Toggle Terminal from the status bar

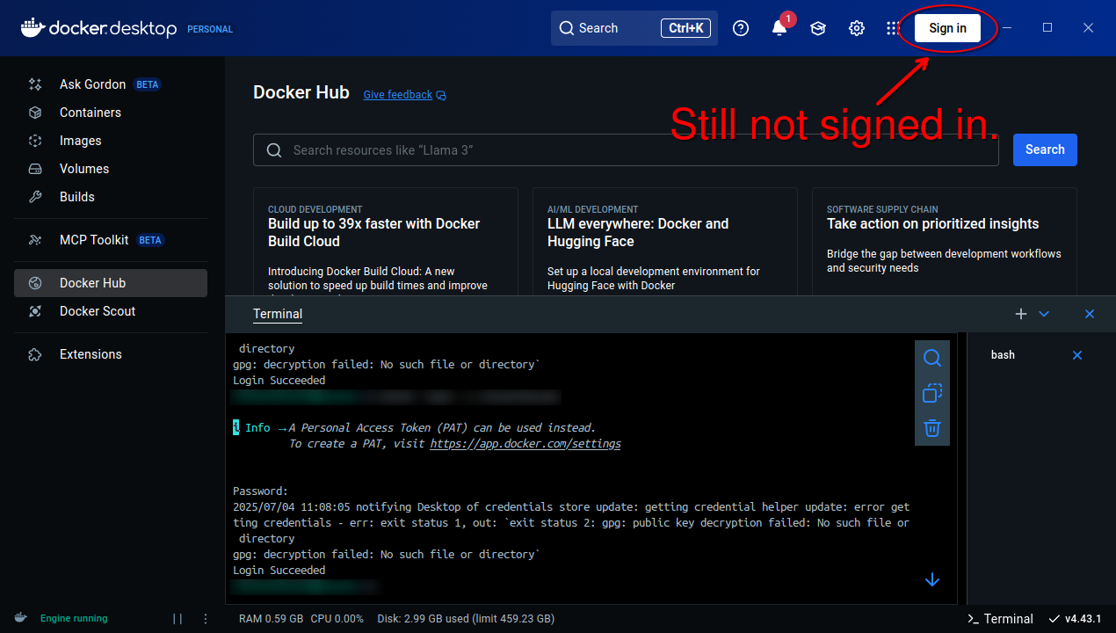click(1000, 619)
